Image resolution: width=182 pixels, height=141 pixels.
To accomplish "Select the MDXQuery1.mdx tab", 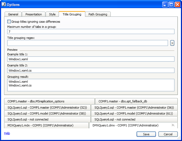I will click(46, 125).
